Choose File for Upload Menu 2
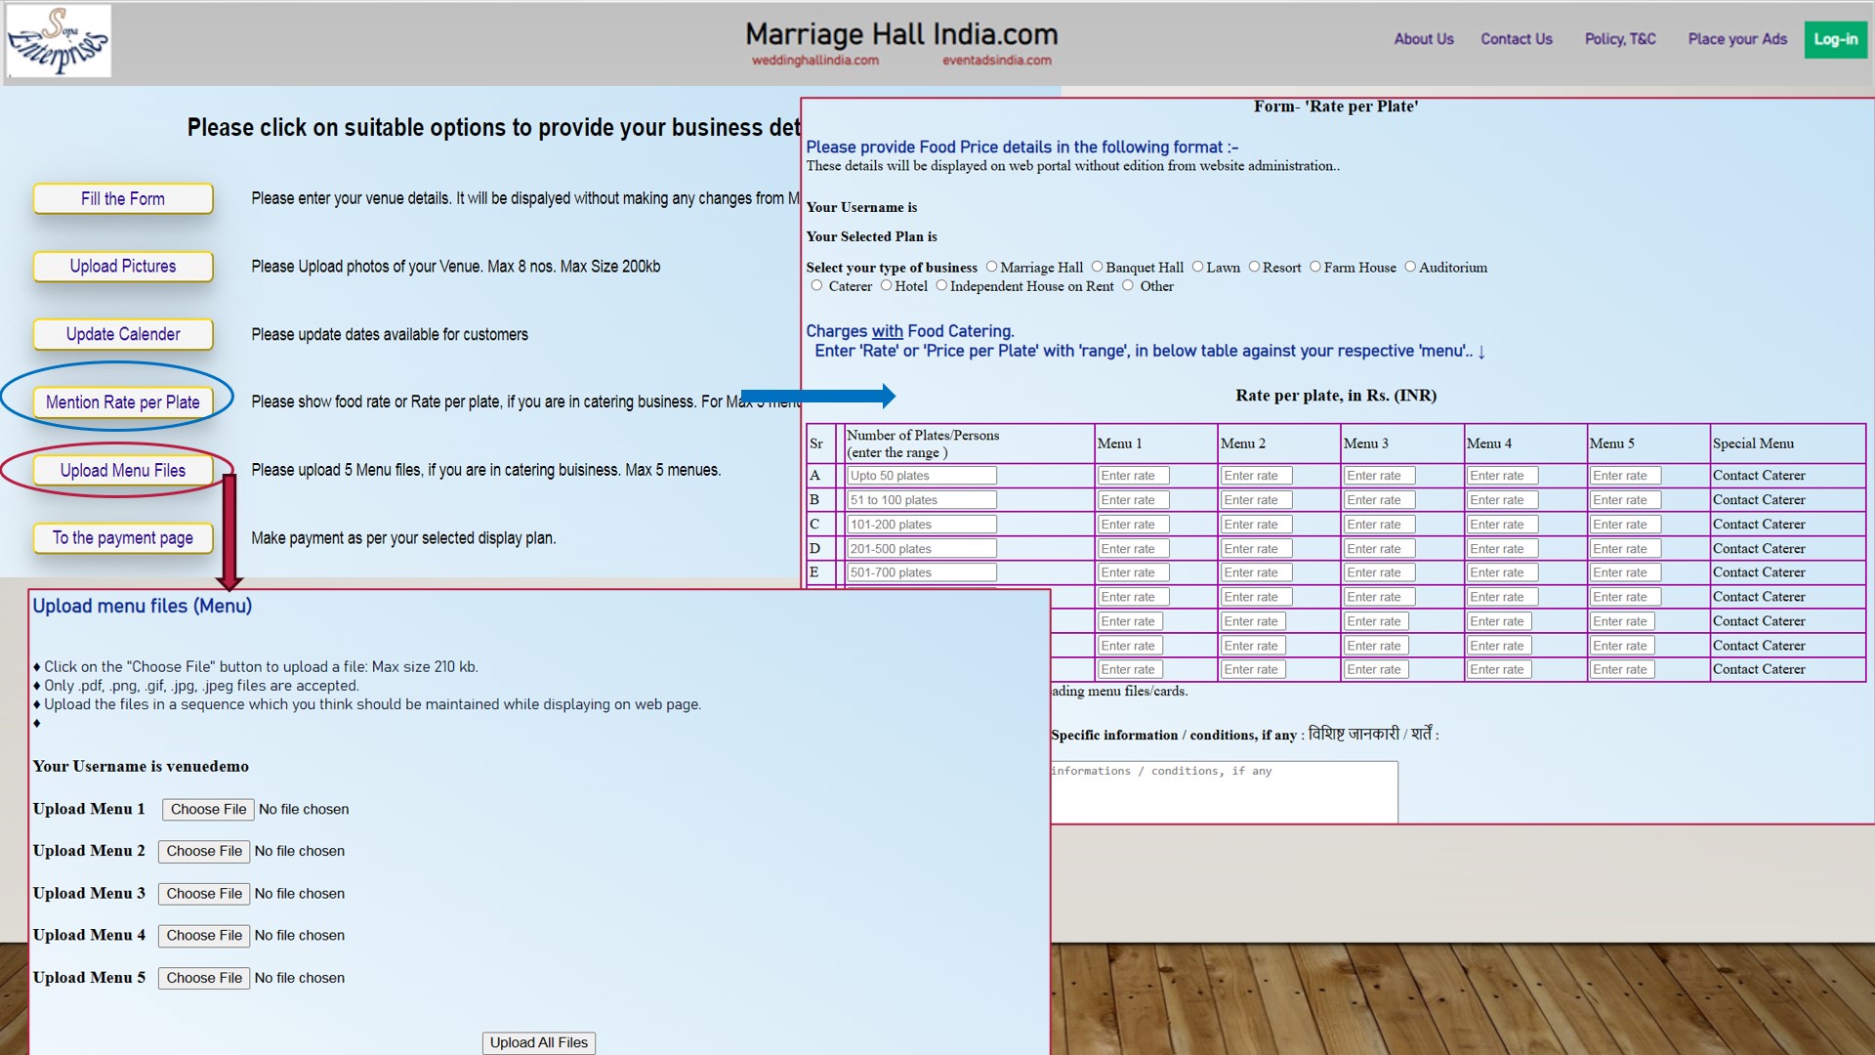The width and height of the screenshot is (1875, 1055). tap(204, 852)
